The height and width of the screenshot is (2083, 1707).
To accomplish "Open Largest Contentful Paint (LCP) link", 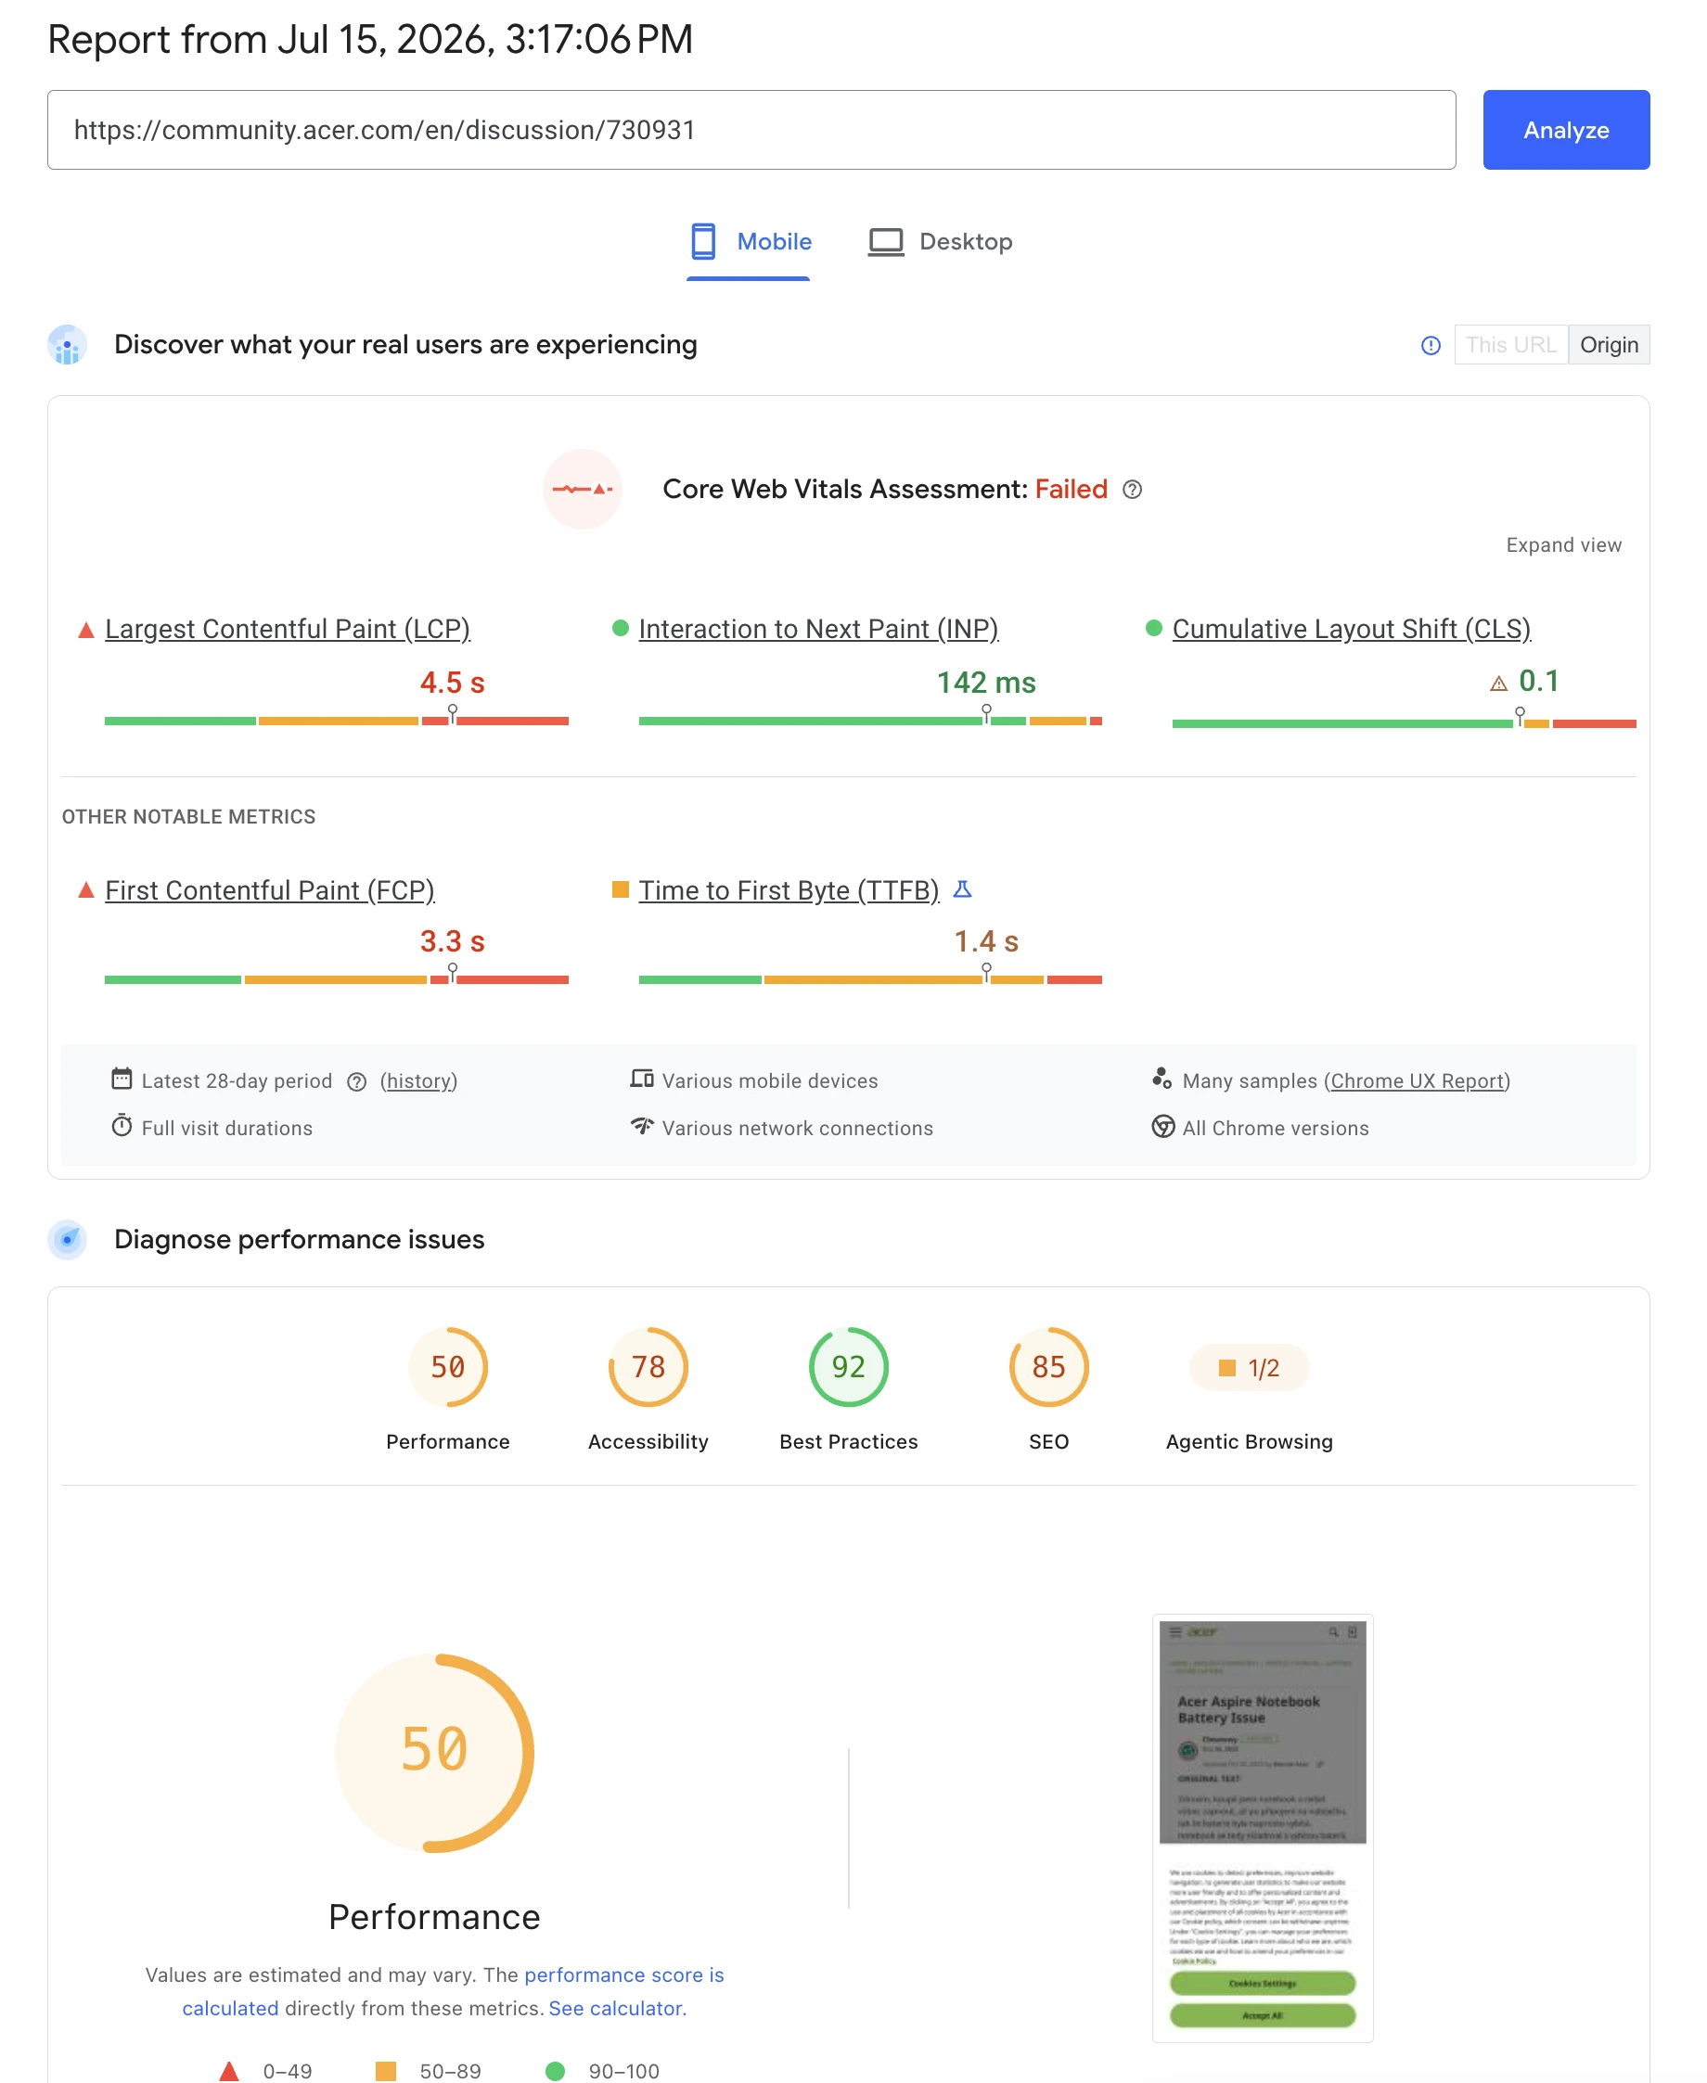I will 287,629.
